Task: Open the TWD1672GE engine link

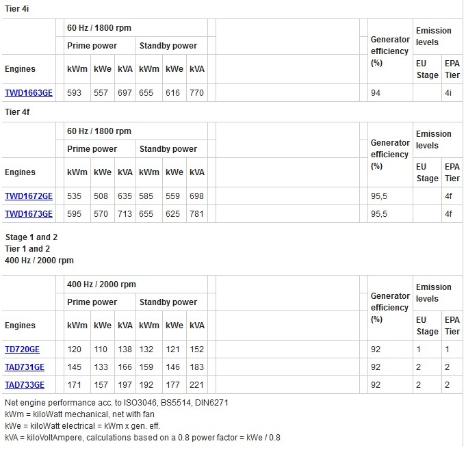Action: (29, 196)
